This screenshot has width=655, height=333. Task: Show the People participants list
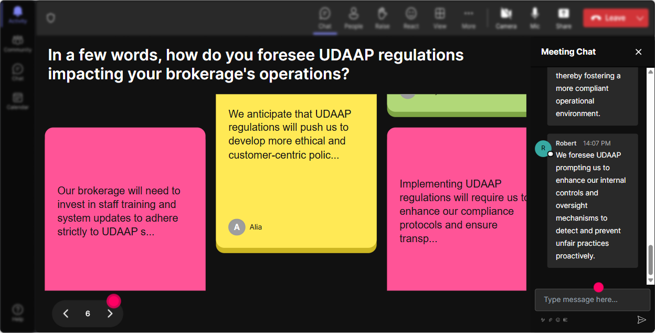(354, 18)
